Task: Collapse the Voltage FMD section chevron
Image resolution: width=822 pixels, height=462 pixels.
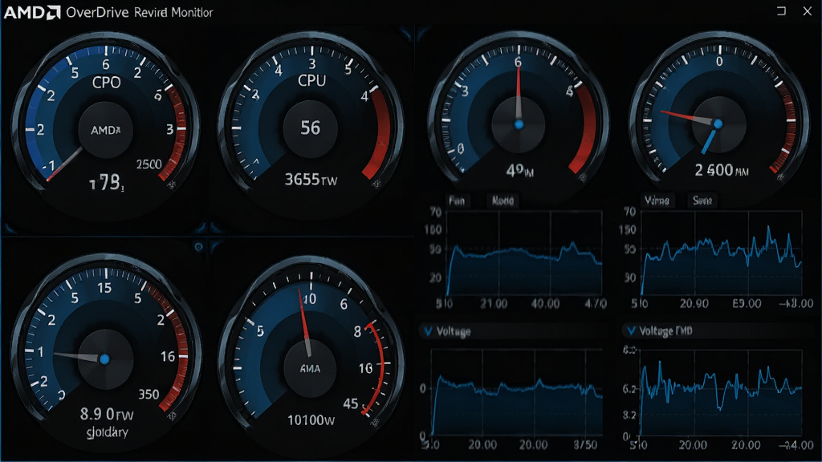Action: 631,331
